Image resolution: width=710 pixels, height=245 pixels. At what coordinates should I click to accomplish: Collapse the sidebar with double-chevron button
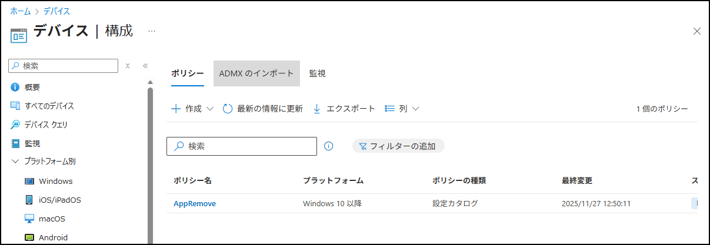(145, 66)
